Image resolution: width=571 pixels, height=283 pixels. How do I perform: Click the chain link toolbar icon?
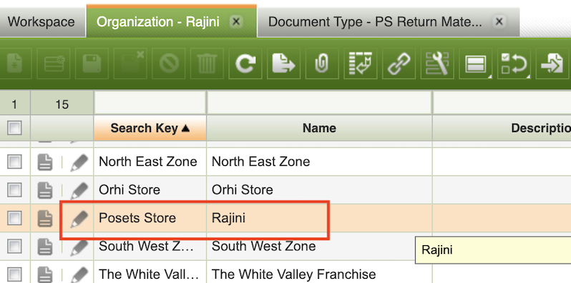point(399,64)
